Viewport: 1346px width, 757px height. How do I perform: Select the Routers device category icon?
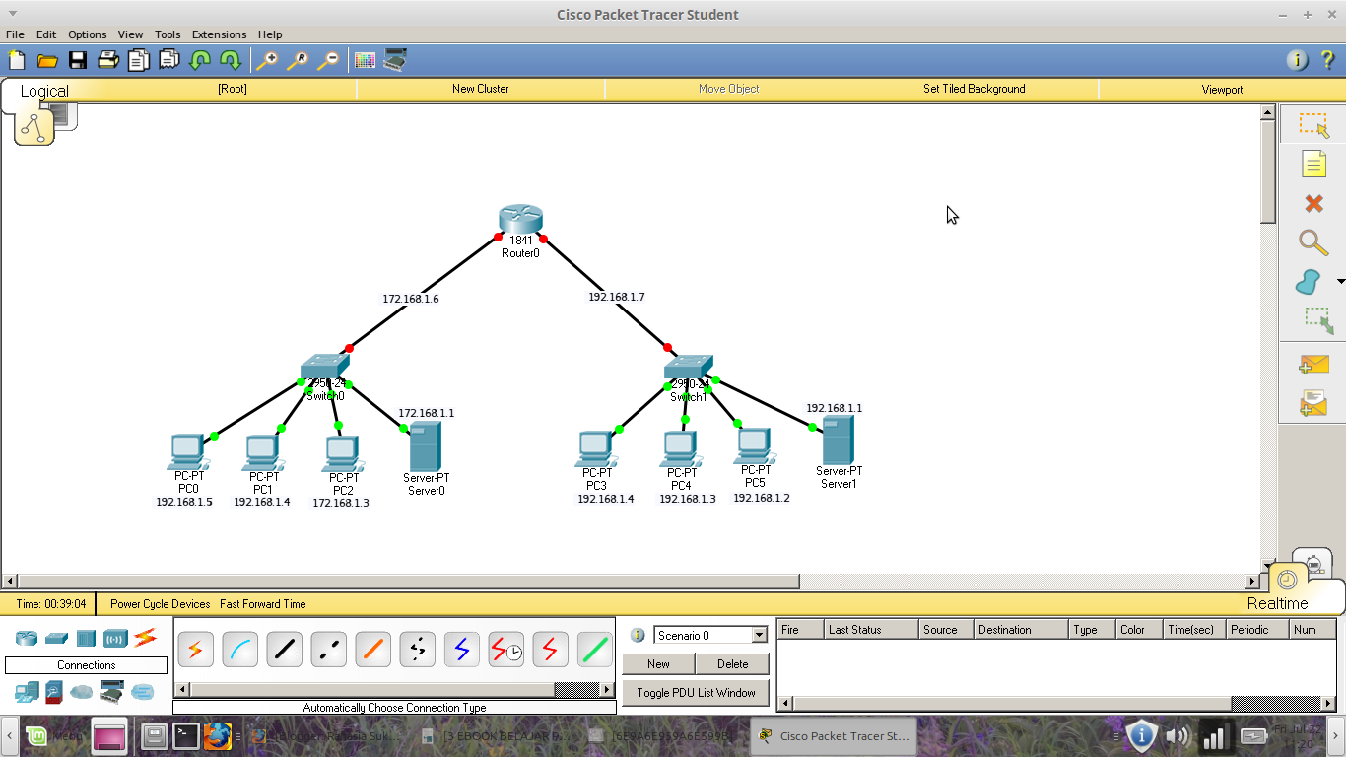tap(26, 638)
